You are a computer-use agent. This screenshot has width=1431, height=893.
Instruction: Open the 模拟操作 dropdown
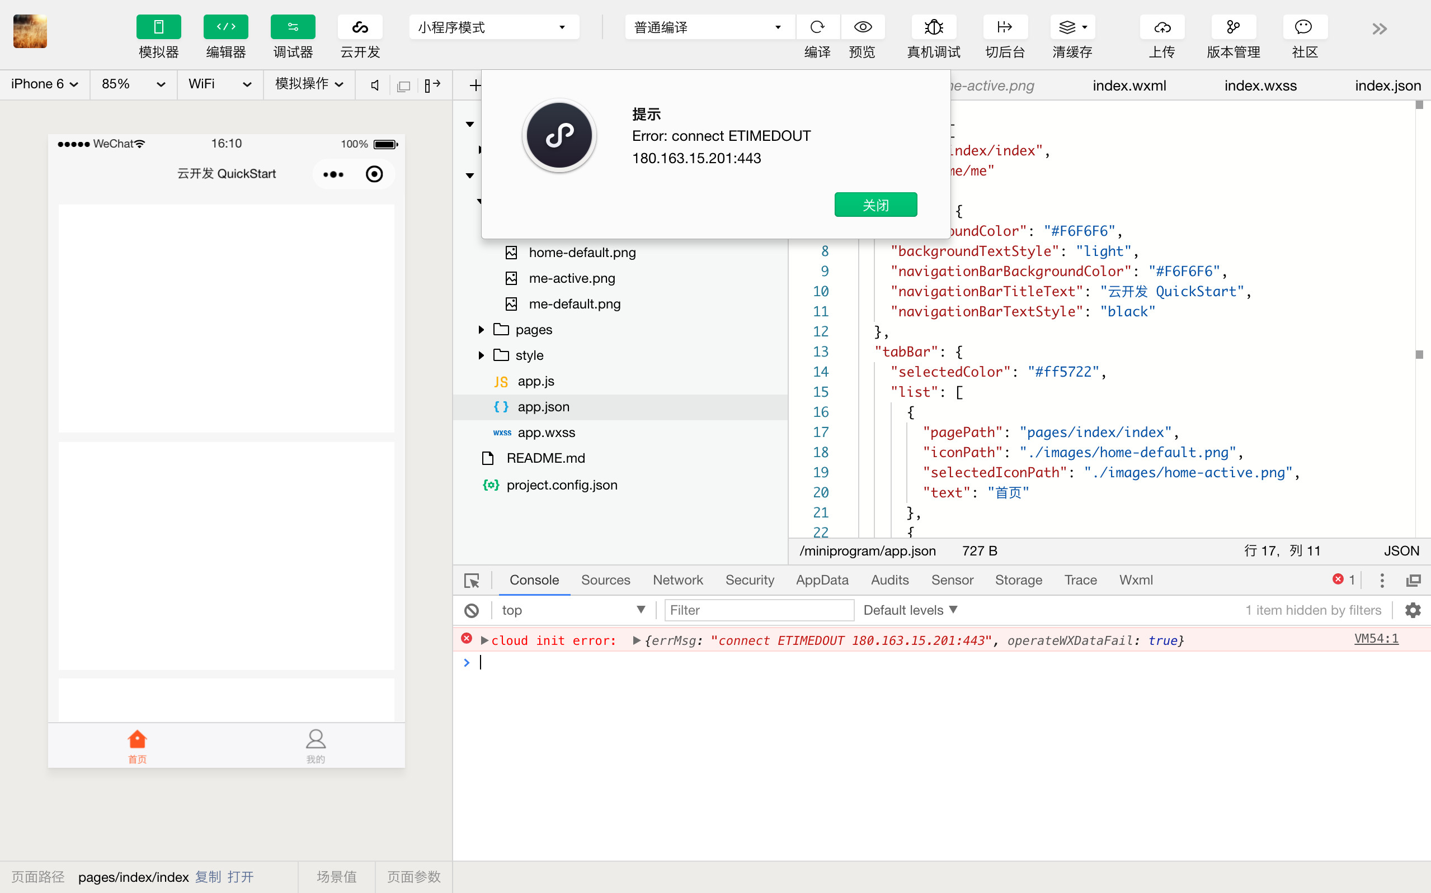coord(309,84)
